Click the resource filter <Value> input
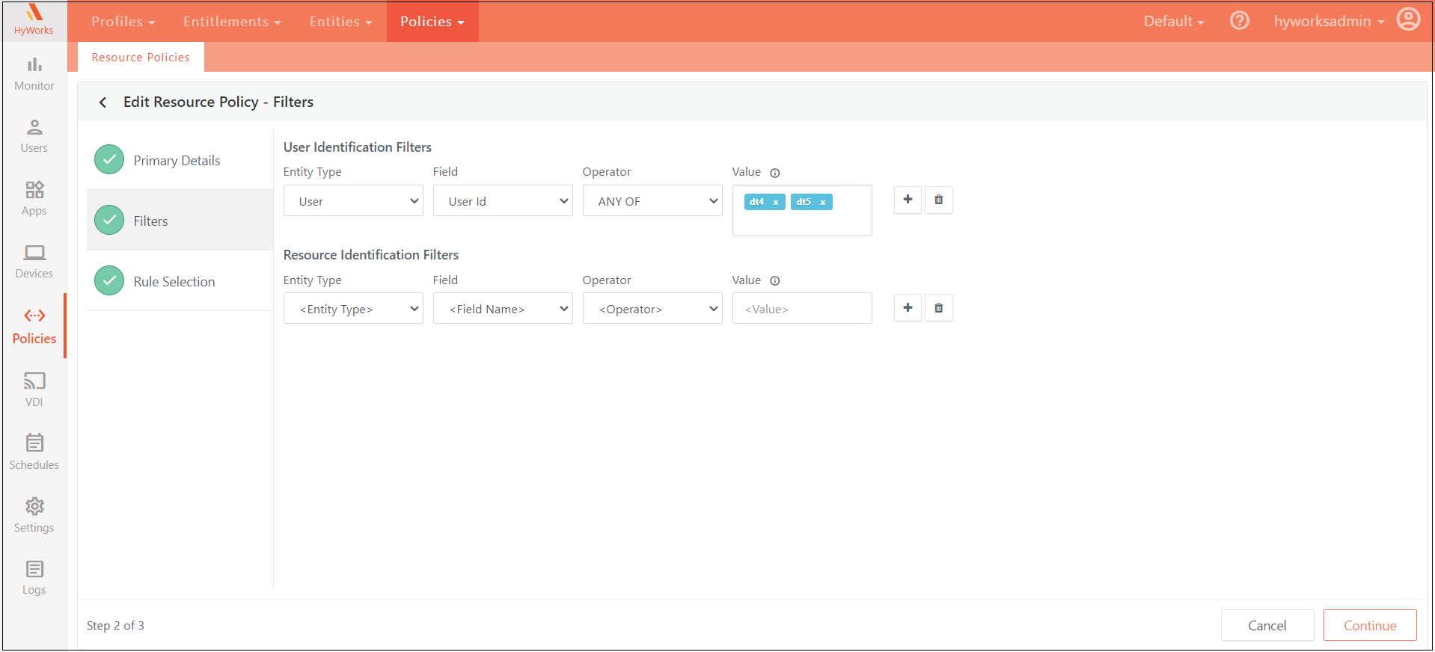 [802, 309]
